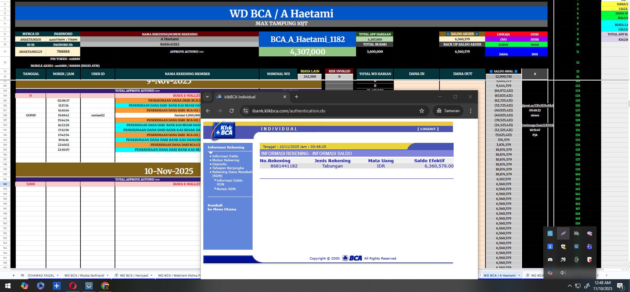Open Mutasi Rekening link
The image size is (630, 292).
point(226,160)
